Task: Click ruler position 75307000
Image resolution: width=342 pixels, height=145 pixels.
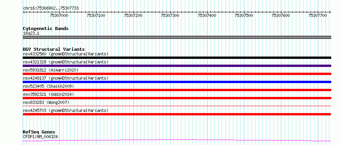Action: click(59, 15)
